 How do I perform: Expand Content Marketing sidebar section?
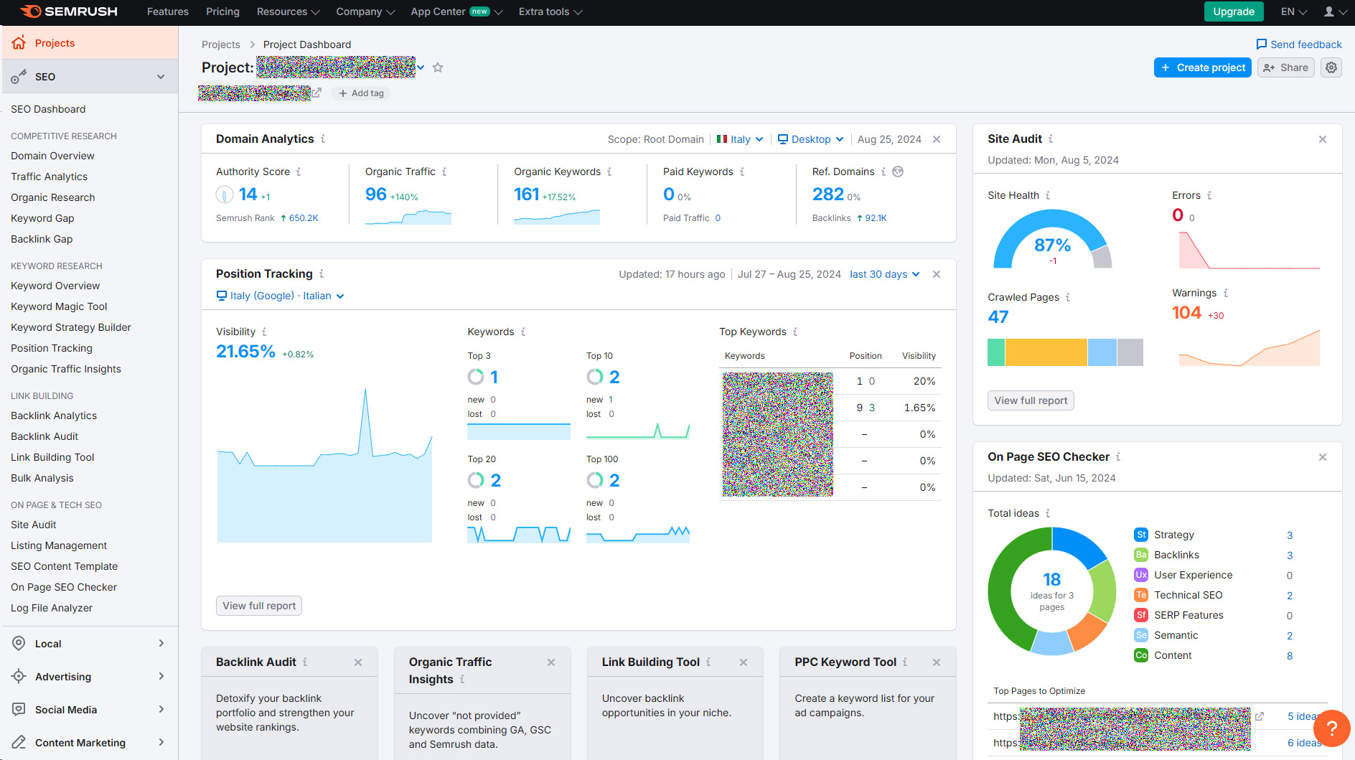click(161, 742)
